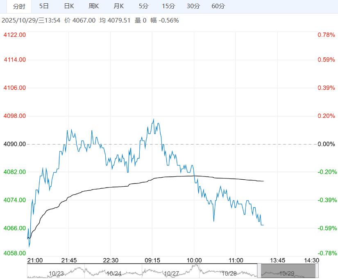Screen dimensions: 338x280
Task: Click the 4090.00 baseline price label
Action: 15,144
